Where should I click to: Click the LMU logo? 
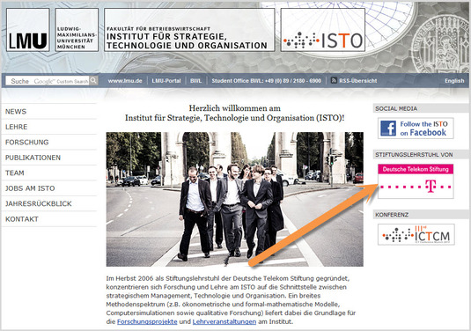click(28, 30)
